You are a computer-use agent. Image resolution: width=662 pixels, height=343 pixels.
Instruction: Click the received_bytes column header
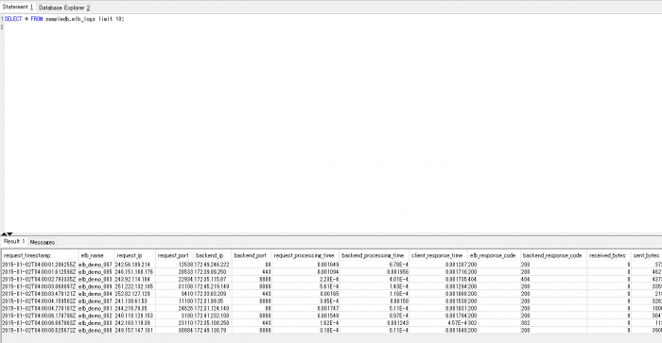608,256
